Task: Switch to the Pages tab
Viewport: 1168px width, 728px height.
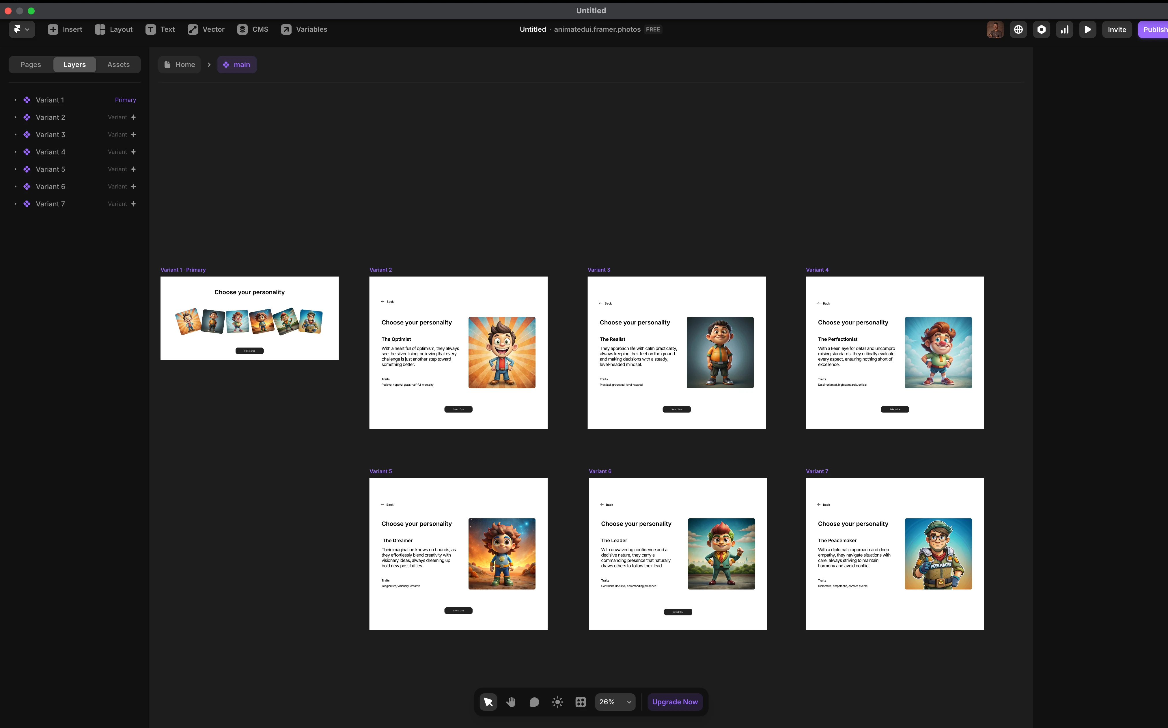Action: tap(31, 65)
